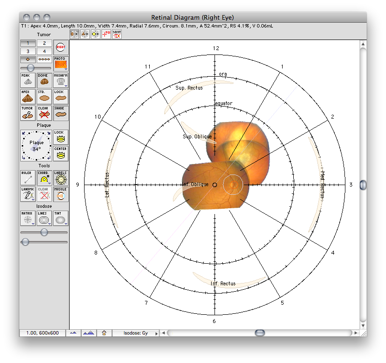
Task: Toggle the plaque LOCK button
Action: 60,137
